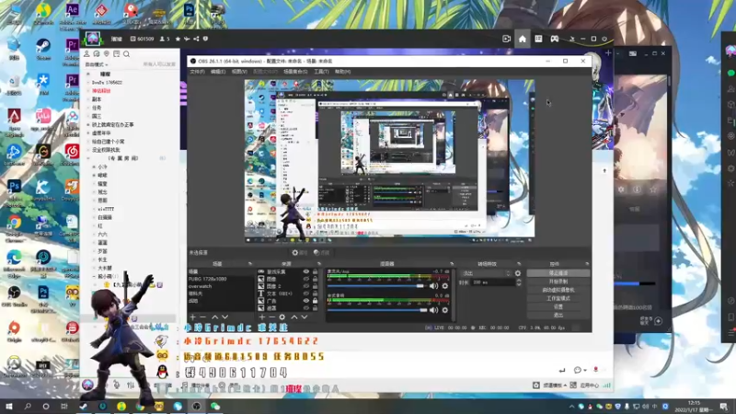736x414 pixels.
Task: Move selected source down in list
Action: pyautogui.click(x=305, y=317)
